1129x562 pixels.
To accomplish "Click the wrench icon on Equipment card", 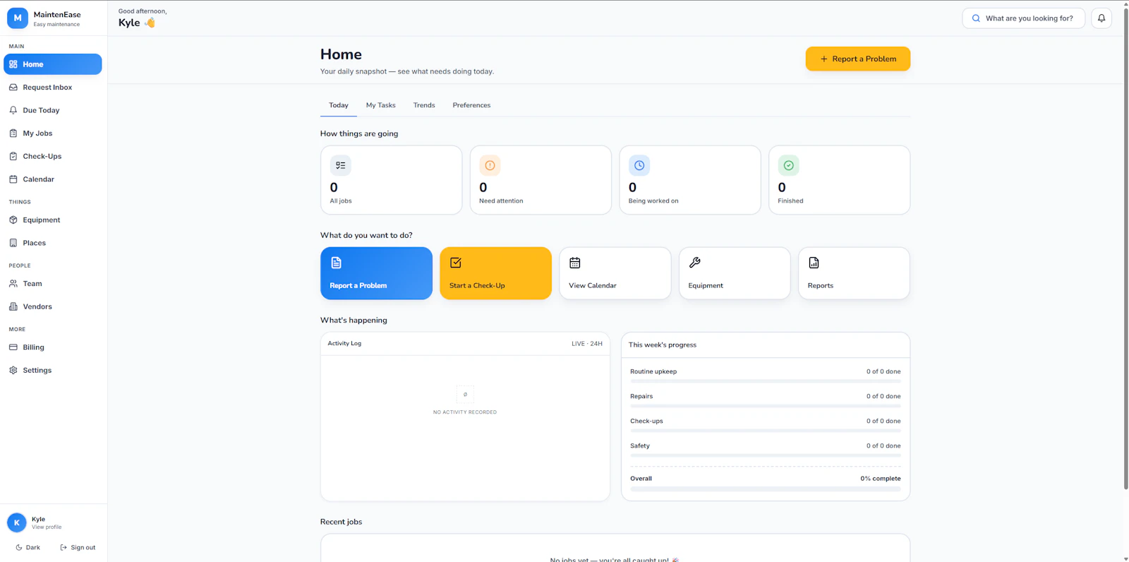I will (695, 263).
